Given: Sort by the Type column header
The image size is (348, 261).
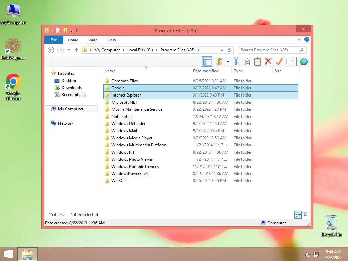Looking at the screenshot, I should click(x=252, y=71).
